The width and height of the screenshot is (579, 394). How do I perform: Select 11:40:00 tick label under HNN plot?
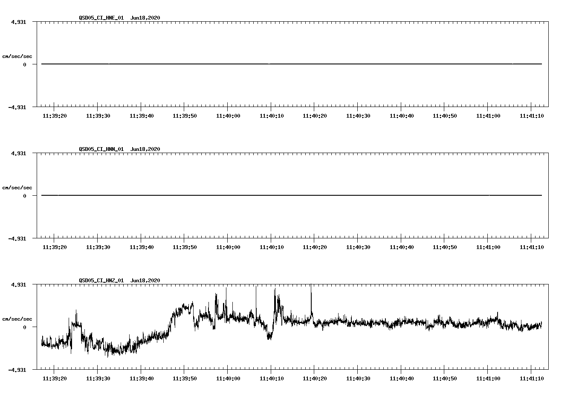(228, 247)
